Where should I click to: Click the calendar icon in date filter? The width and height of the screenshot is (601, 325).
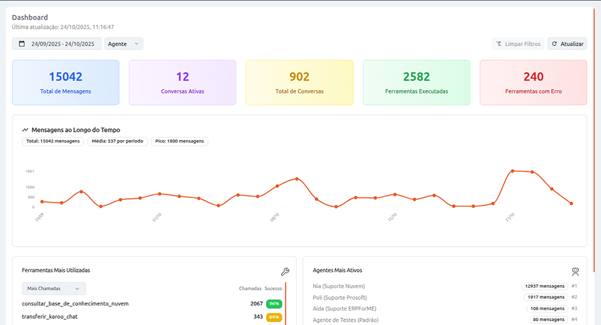[x=22, y=44]
